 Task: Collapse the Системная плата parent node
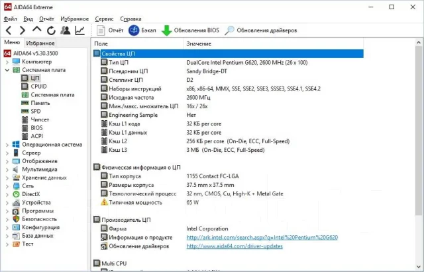pyautogui.click(x=7, y=70)
